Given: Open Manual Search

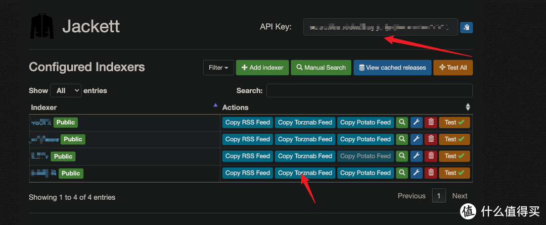Looking at the screenshot, I should click(321, 68).
